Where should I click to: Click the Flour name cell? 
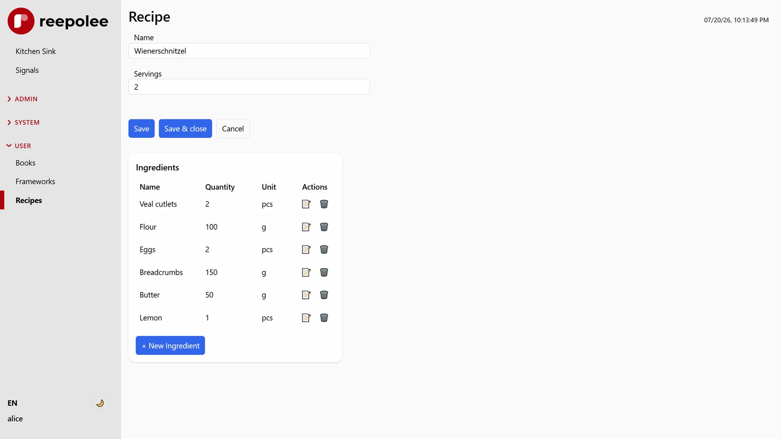pyautogui.click(x=148, y=227)
